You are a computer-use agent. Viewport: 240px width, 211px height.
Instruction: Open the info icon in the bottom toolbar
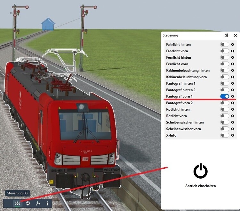pos(47,204)
